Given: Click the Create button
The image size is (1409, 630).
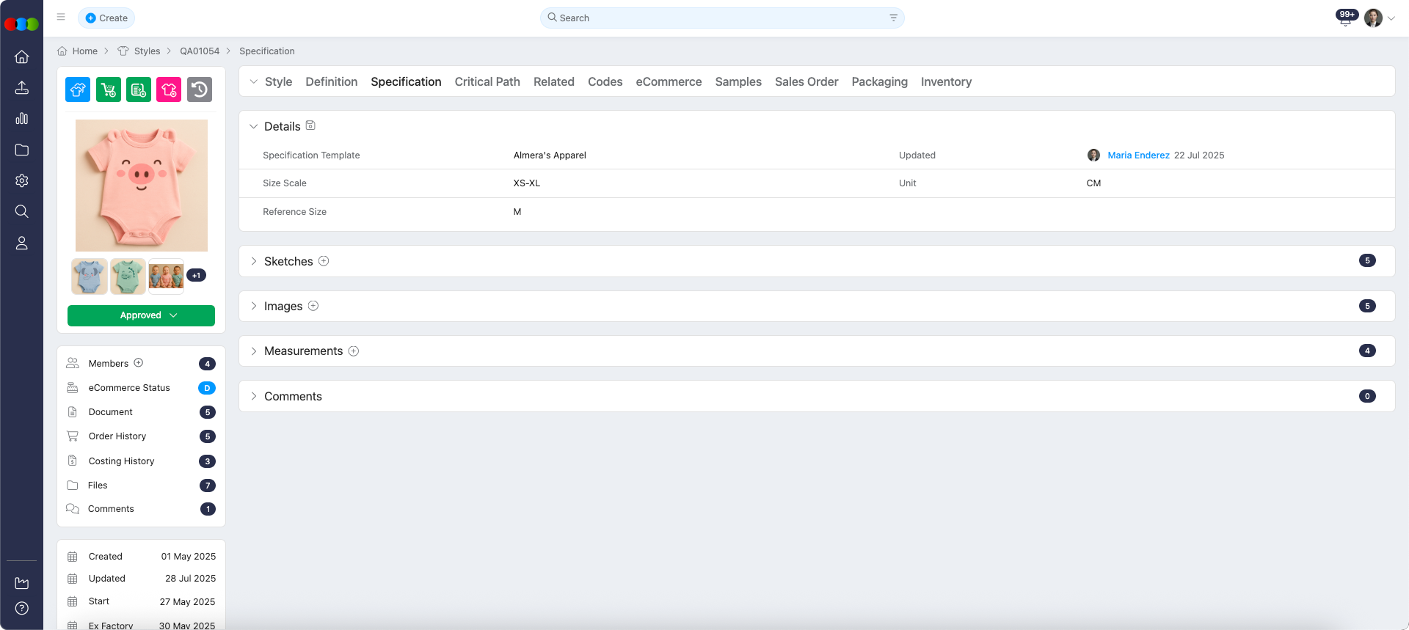Looking at the screenshot, I should tap(106, 18).
